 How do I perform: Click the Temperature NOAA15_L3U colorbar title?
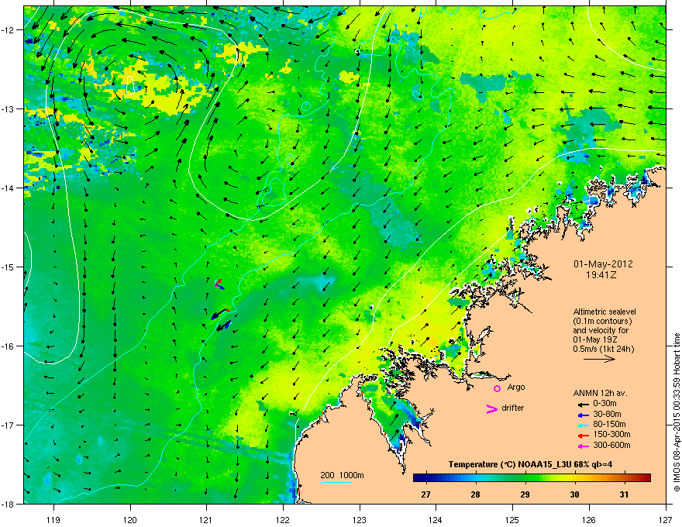(x=530, y=464)
